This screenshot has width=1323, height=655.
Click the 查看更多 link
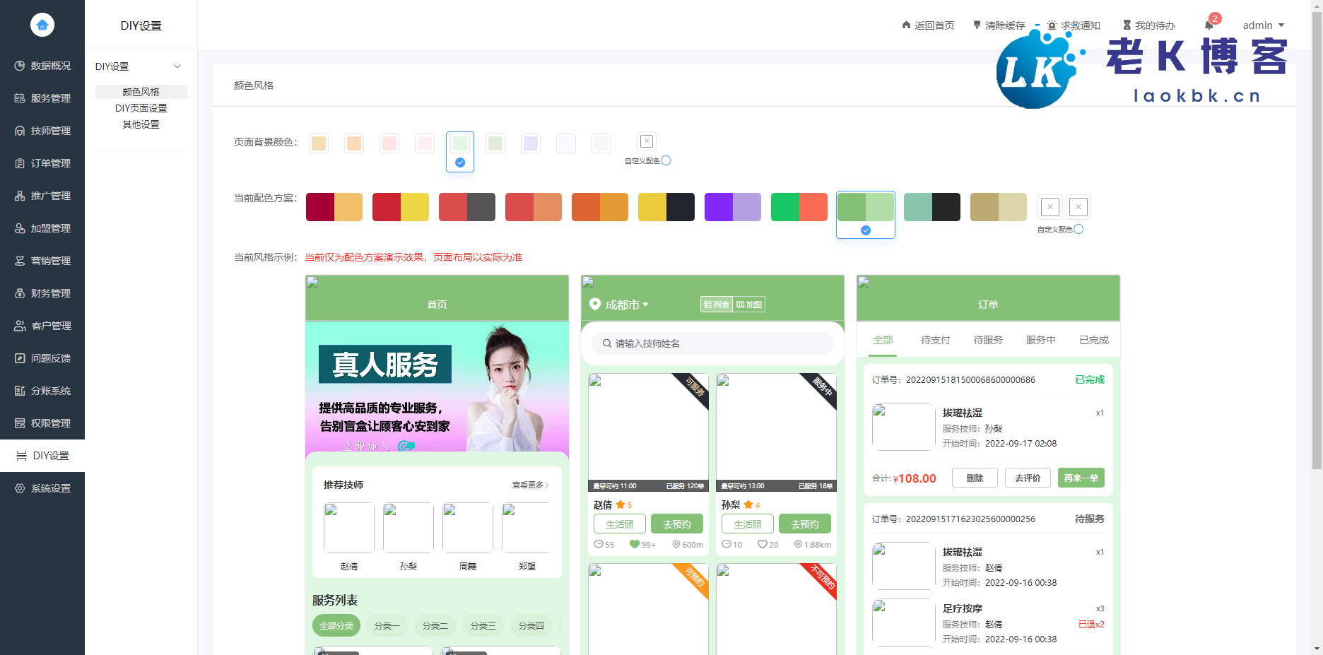(530, 485)
